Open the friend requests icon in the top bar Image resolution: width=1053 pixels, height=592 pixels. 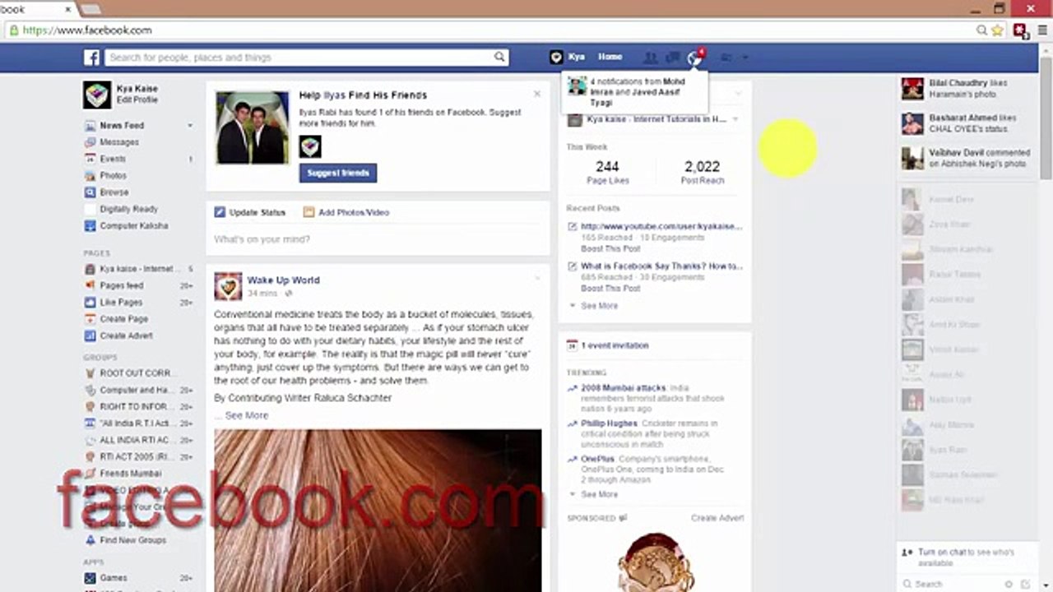[x=650, y=58]
